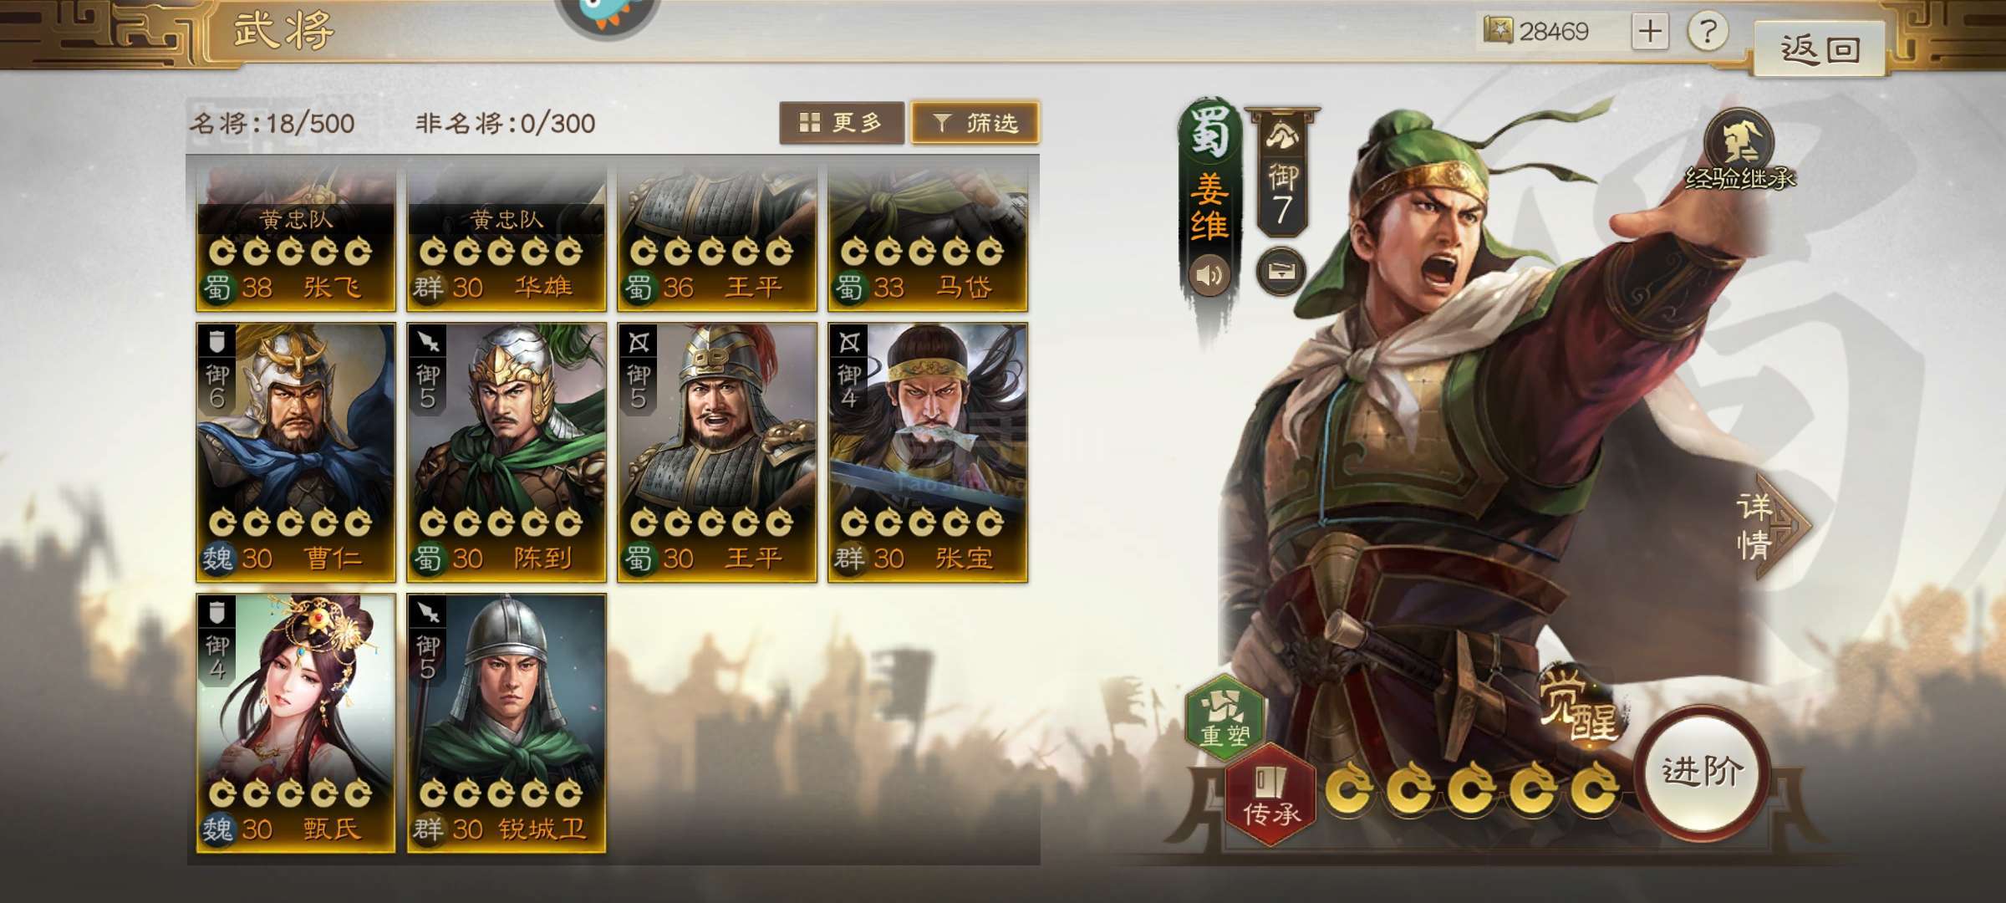Click the green 重塑 hexagon icon
Screen dimensions: 2006x903
click(1224, 718)
